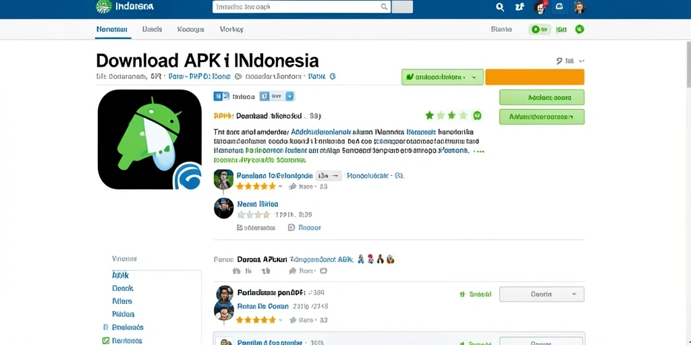Click the thumbs-up icon under Doroat APkian
This screenshot has width=691, height=345.
pos(237,271)
